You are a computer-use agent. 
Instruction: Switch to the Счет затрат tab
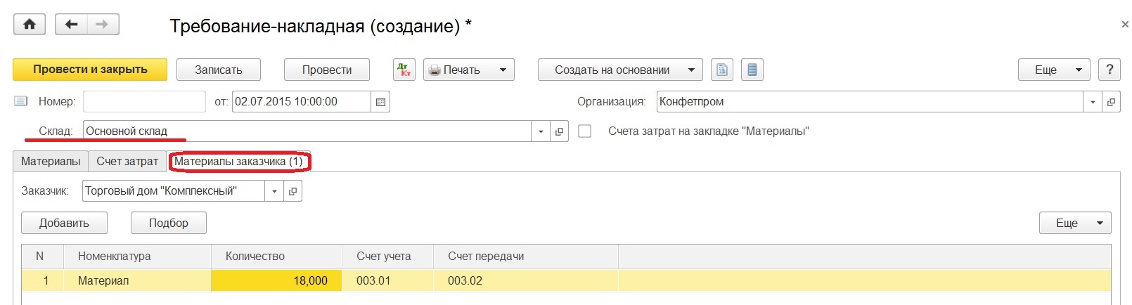127,162
